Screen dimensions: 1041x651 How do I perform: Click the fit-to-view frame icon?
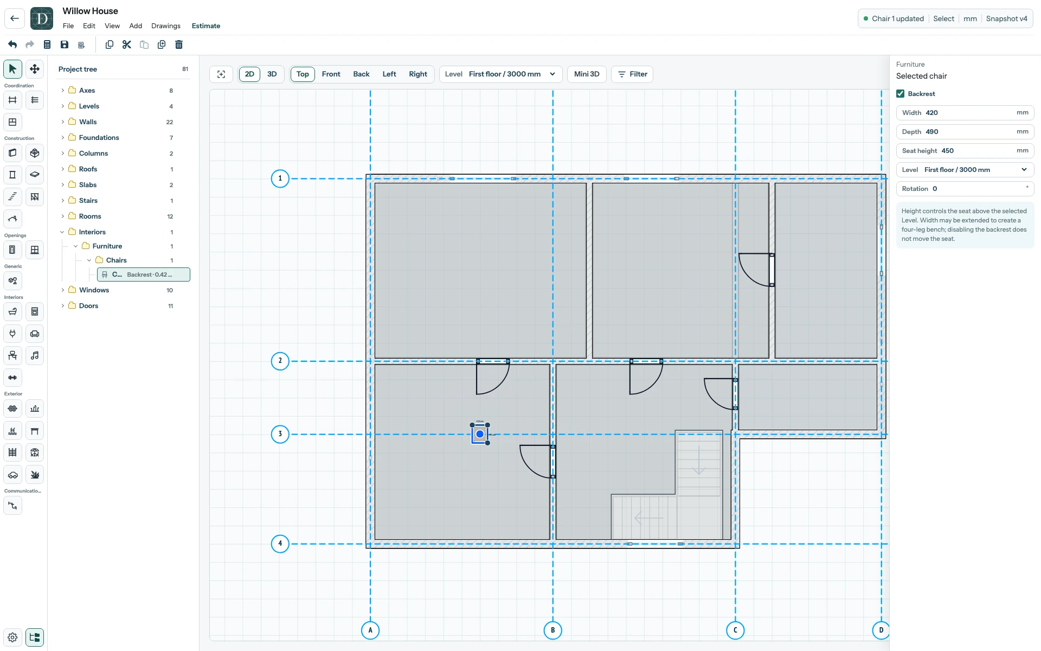click(221, 74)
